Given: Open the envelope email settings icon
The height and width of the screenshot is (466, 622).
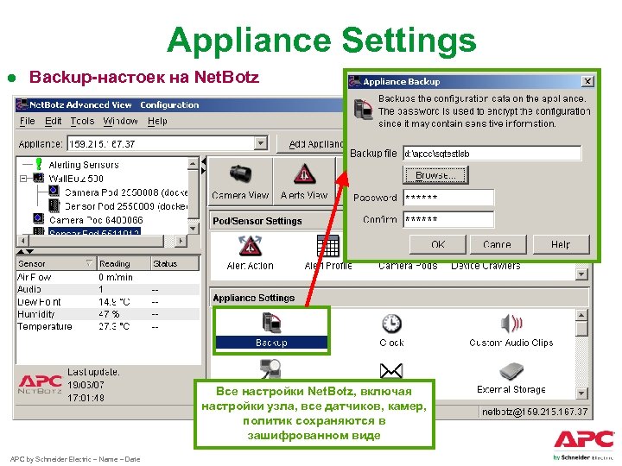Looking at the screenshot, I should [391, 371].
